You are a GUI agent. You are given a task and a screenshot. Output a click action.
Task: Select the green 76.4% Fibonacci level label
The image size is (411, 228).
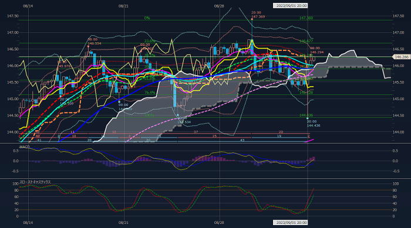[149, 93]
